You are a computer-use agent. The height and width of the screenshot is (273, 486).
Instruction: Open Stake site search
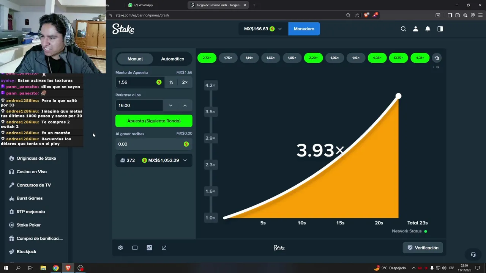[x=403, y=29]
